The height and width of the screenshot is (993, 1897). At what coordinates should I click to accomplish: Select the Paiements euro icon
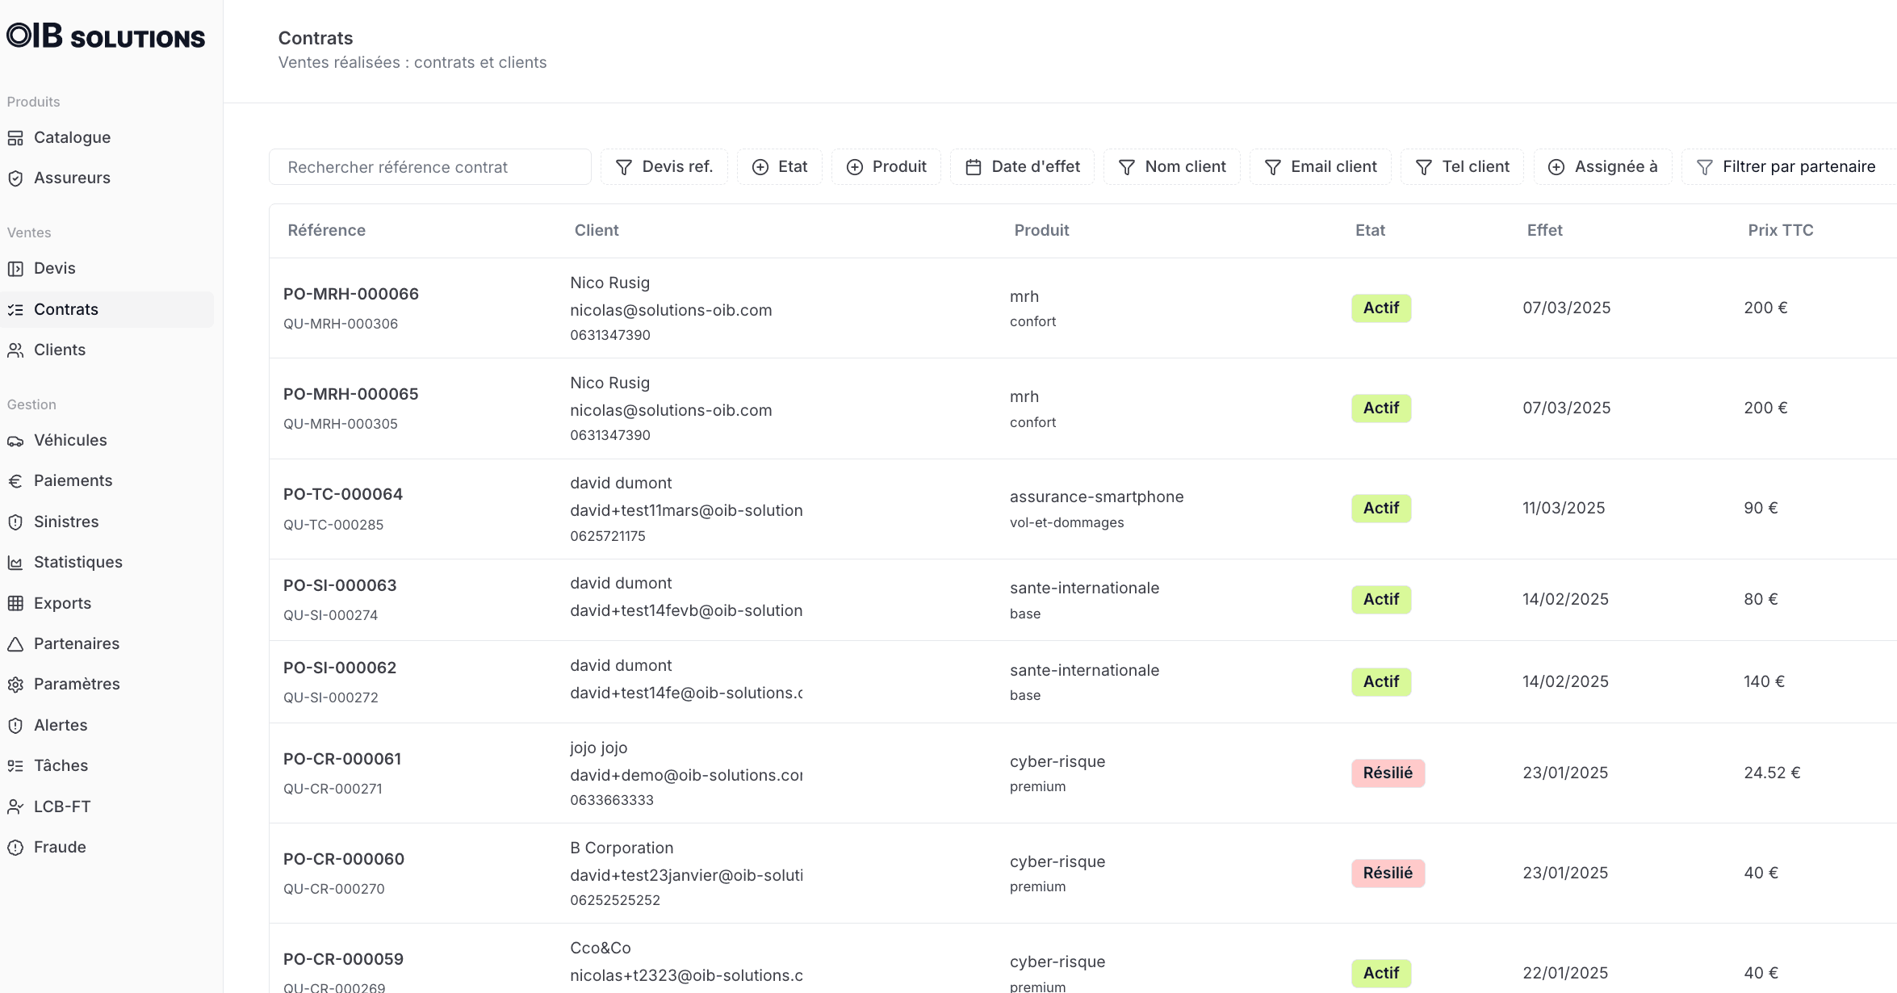16,480
